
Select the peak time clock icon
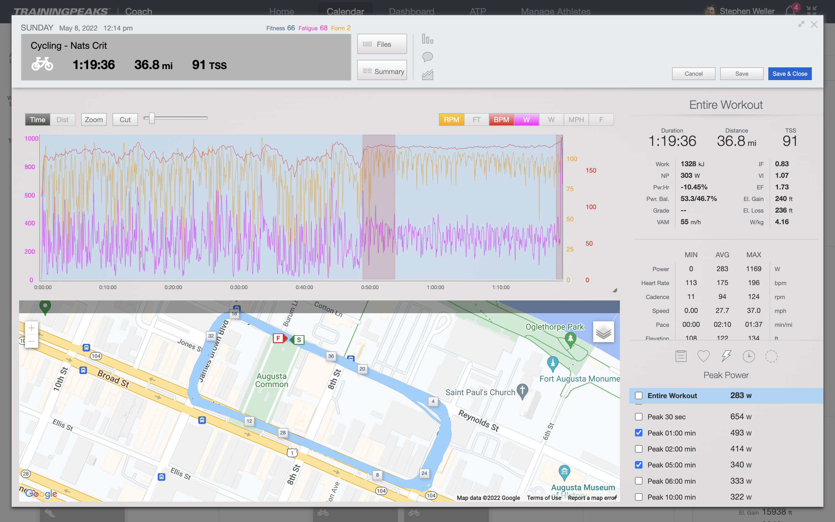749,356
